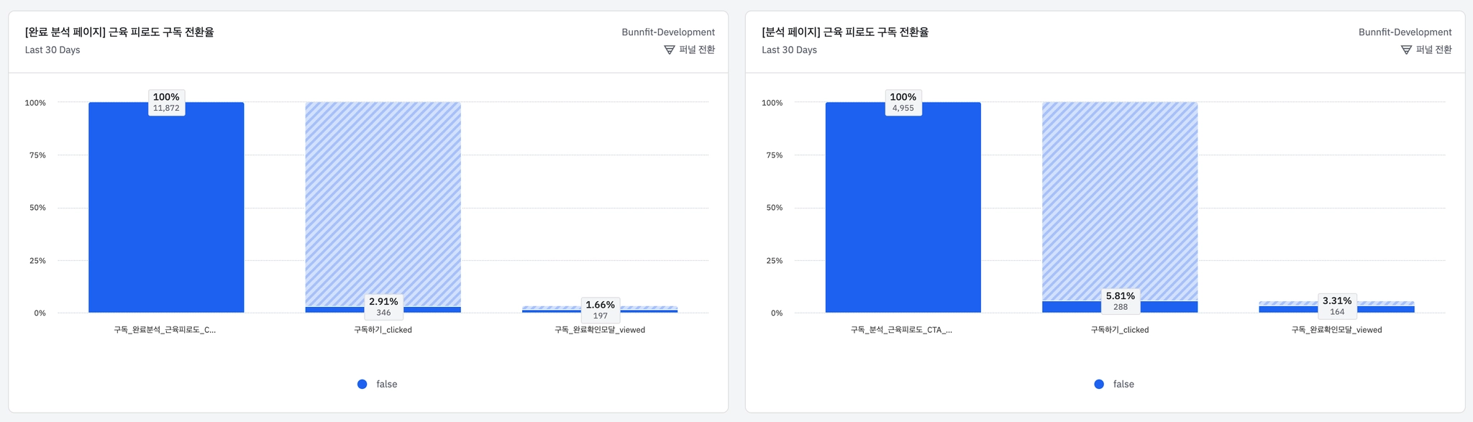Viewport: 1473px width, 422px height.
Task: Select the 2.91% 346 data label
Action: (383, 306)
